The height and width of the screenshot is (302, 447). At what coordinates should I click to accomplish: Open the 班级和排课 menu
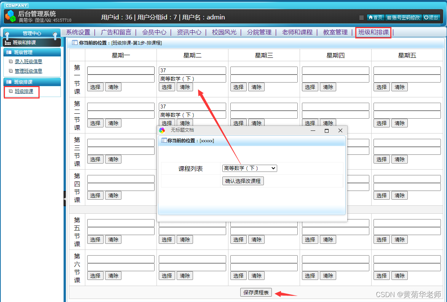click(x=374, y=32)
